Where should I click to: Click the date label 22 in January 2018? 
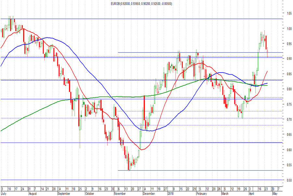click(x=188, y=189)
